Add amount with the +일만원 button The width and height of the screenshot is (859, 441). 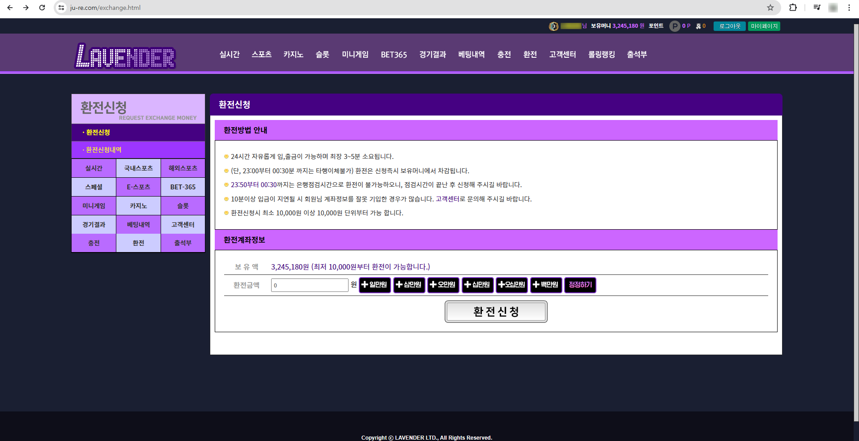tap(374, 285)
